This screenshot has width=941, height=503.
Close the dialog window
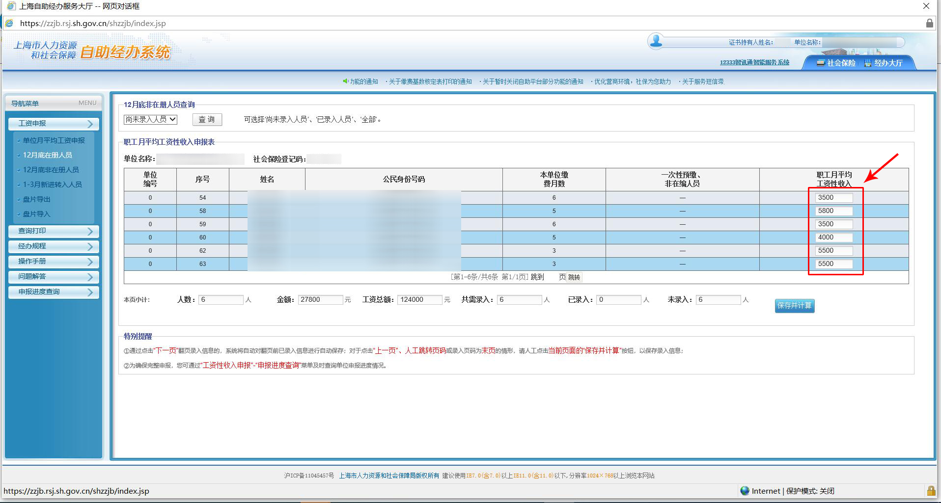pos(926,6)
